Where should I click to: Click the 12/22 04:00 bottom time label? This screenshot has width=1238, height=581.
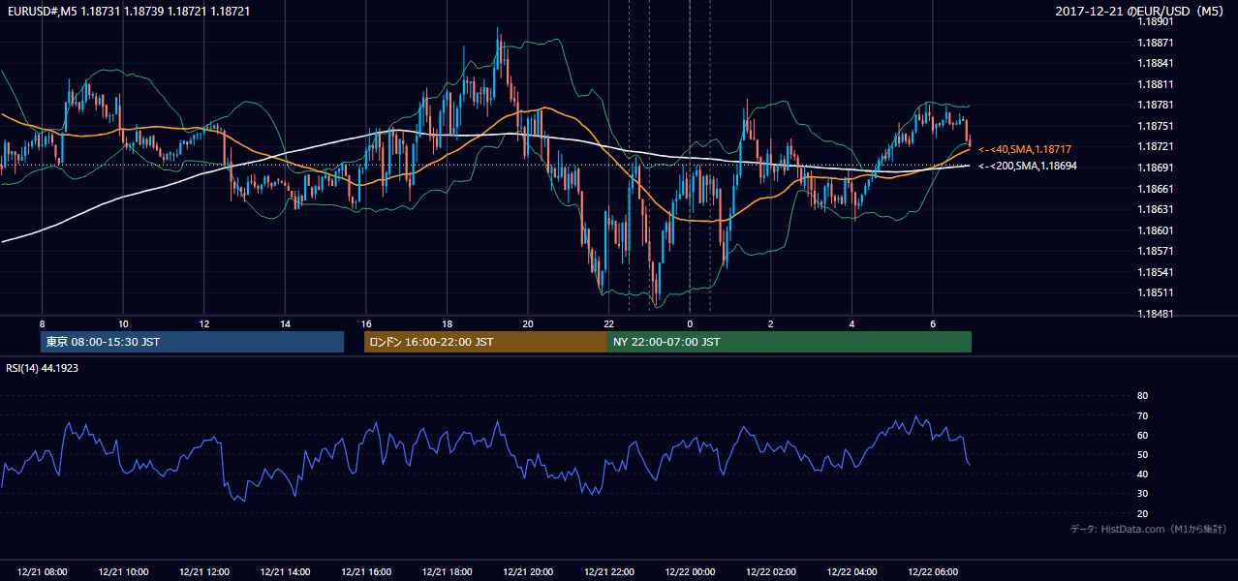coord(851,572)
